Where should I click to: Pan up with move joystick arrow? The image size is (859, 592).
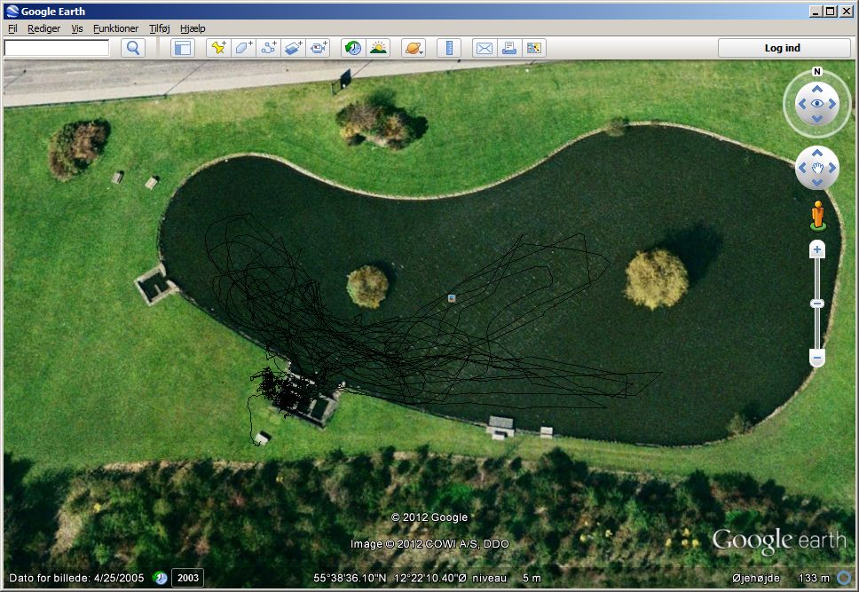coord(816,153)
